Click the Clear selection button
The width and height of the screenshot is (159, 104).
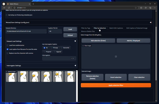(x=139, y=77)
